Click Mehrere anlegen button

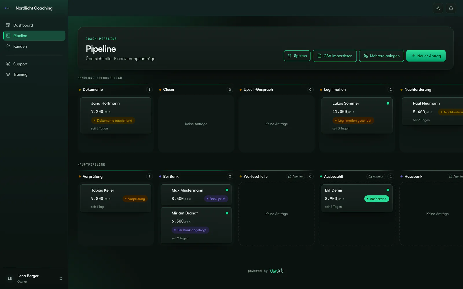(x=381, y=56)
